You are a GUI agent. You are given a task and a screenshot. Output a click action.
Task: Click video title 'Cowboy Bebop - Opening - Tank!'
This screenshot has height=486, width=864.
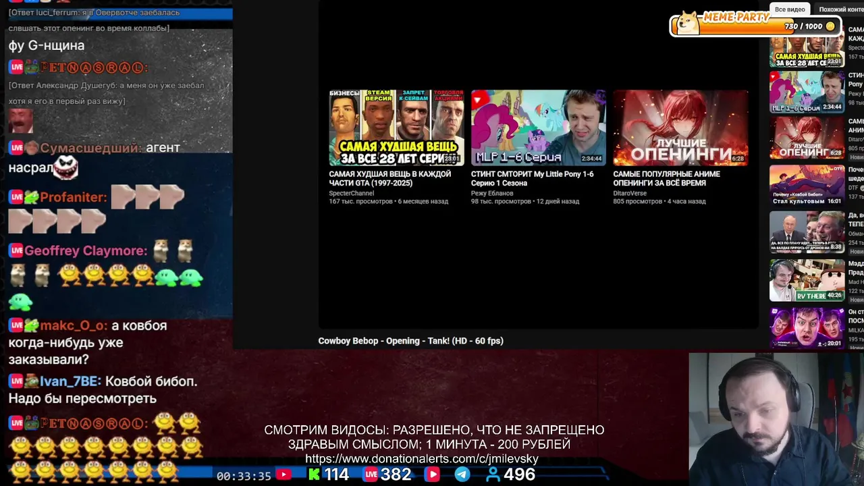[x=410, y=341]
